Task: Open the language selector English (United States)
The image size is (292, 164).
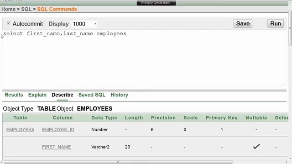Action: pyautogui.click(x=156, y=3)
